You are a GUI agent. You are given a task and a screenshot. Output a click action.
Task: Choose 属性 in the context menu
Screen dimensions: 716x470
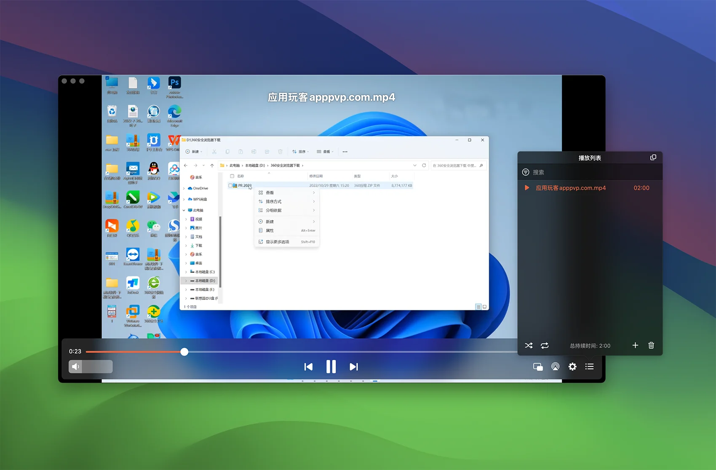[286, 230]
